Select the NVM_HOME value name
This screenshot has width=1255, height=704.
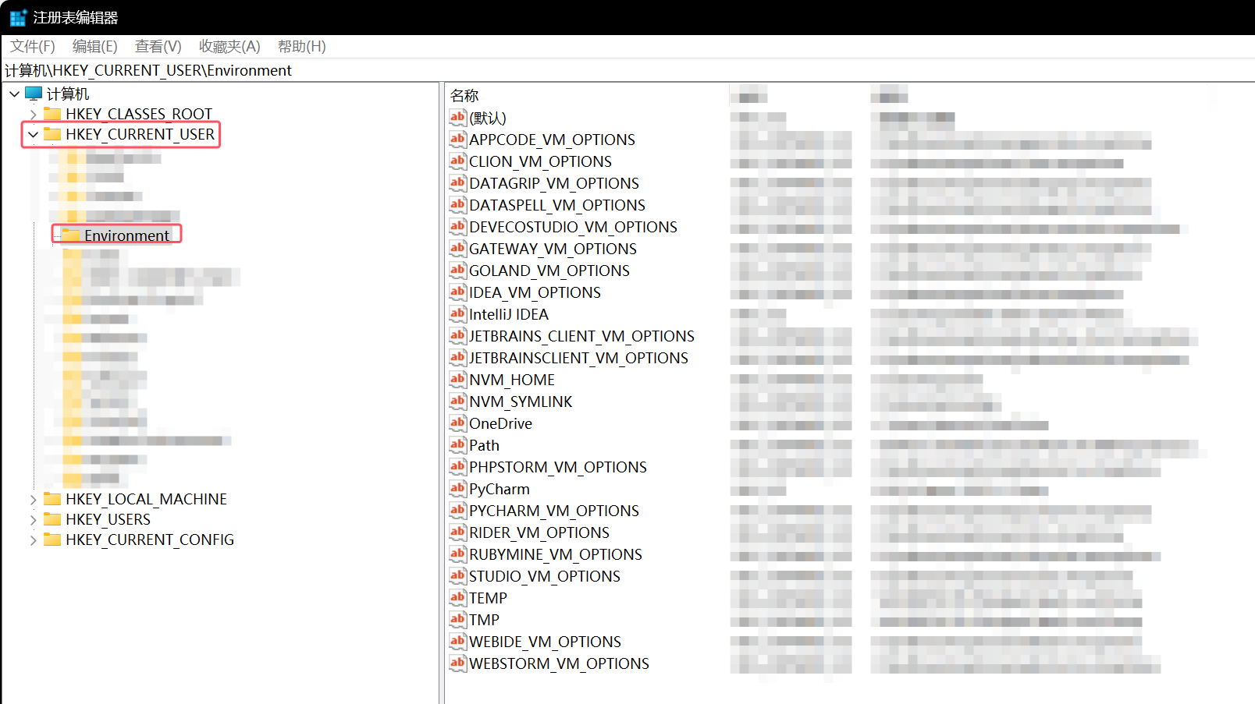click(512, 380)
